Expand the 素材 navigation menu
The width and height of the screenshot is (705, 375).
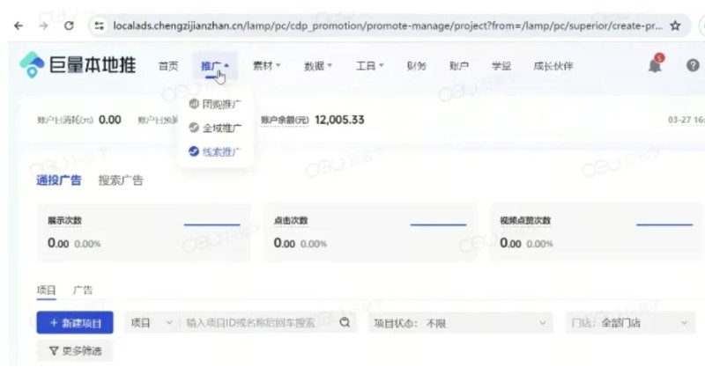267,65
